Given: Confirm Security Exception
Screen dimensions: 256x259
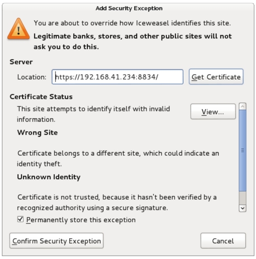Looking at the screenshot, I should tap(57, 241).
